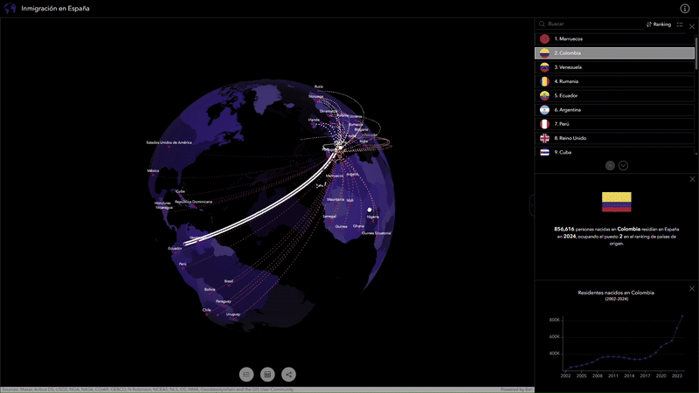Click the Honduras label on the globe
The image size is (699, 393).
pyautogui.click(x=163, y=203)
